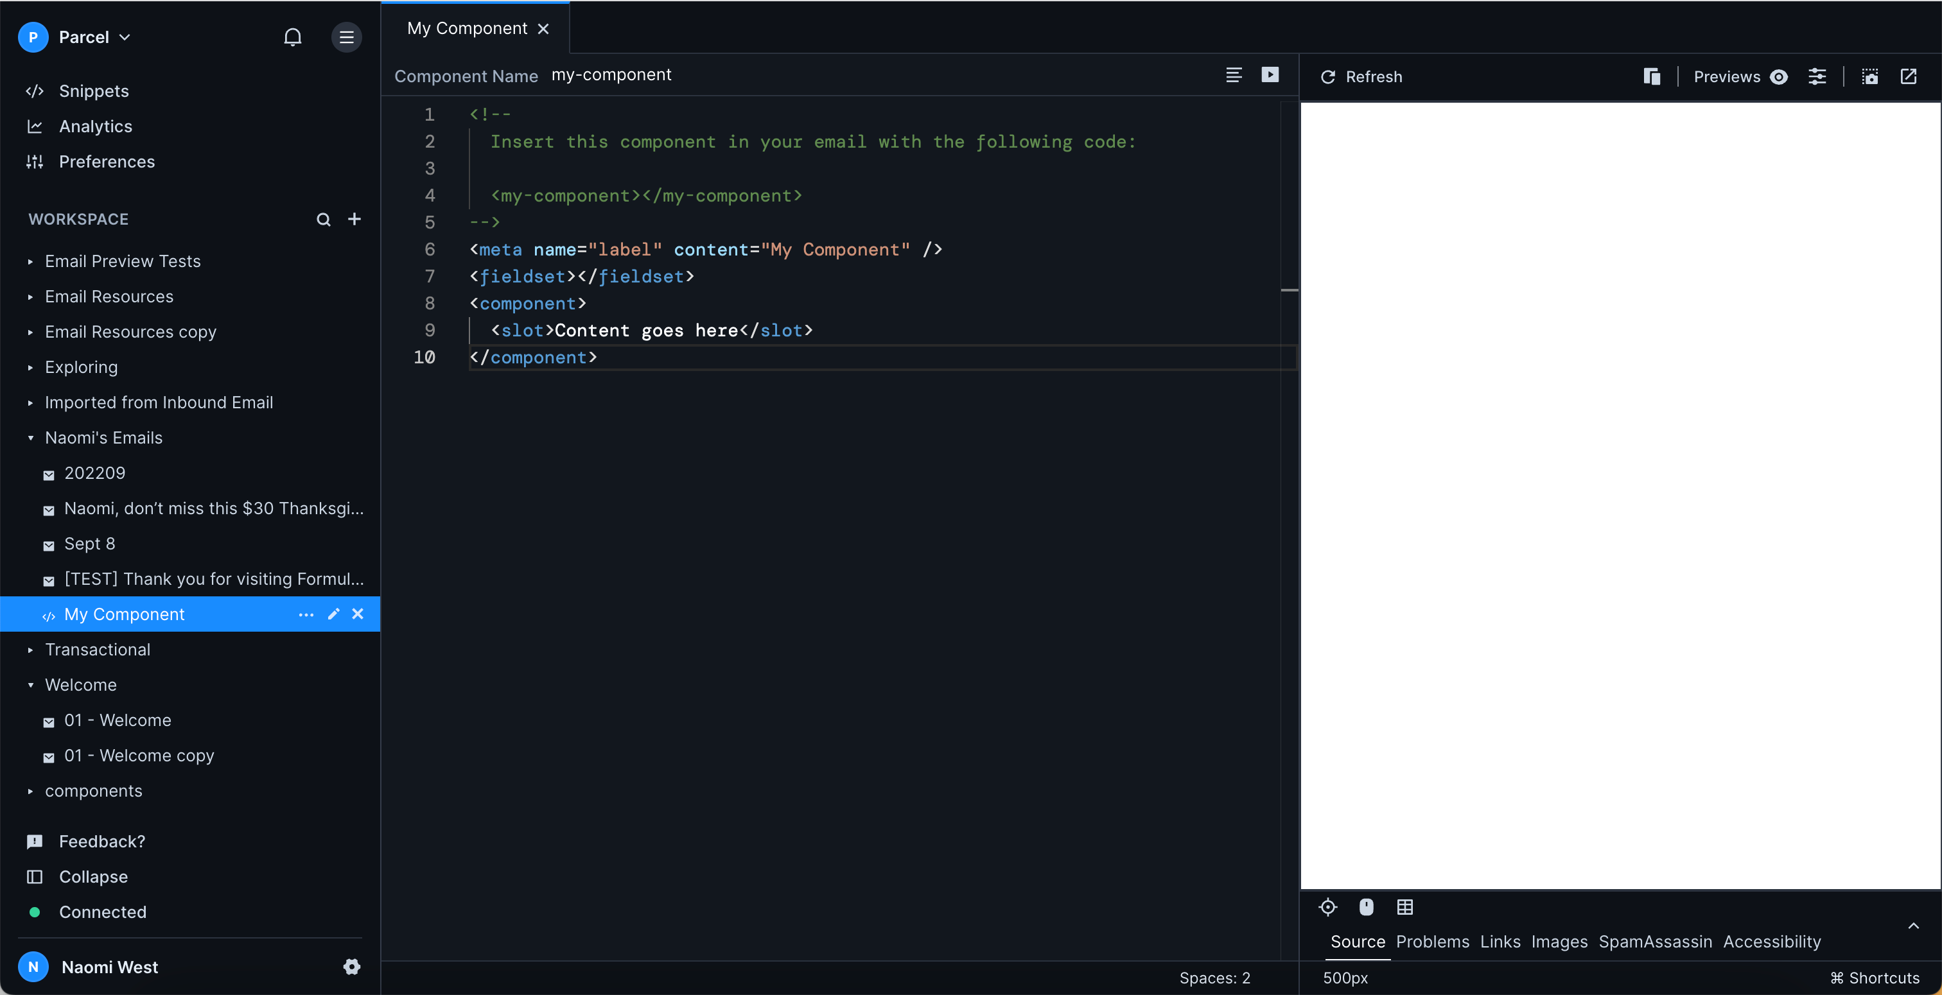
Task: Switch to the Problems analysis tab
Action: point(1431,942)
